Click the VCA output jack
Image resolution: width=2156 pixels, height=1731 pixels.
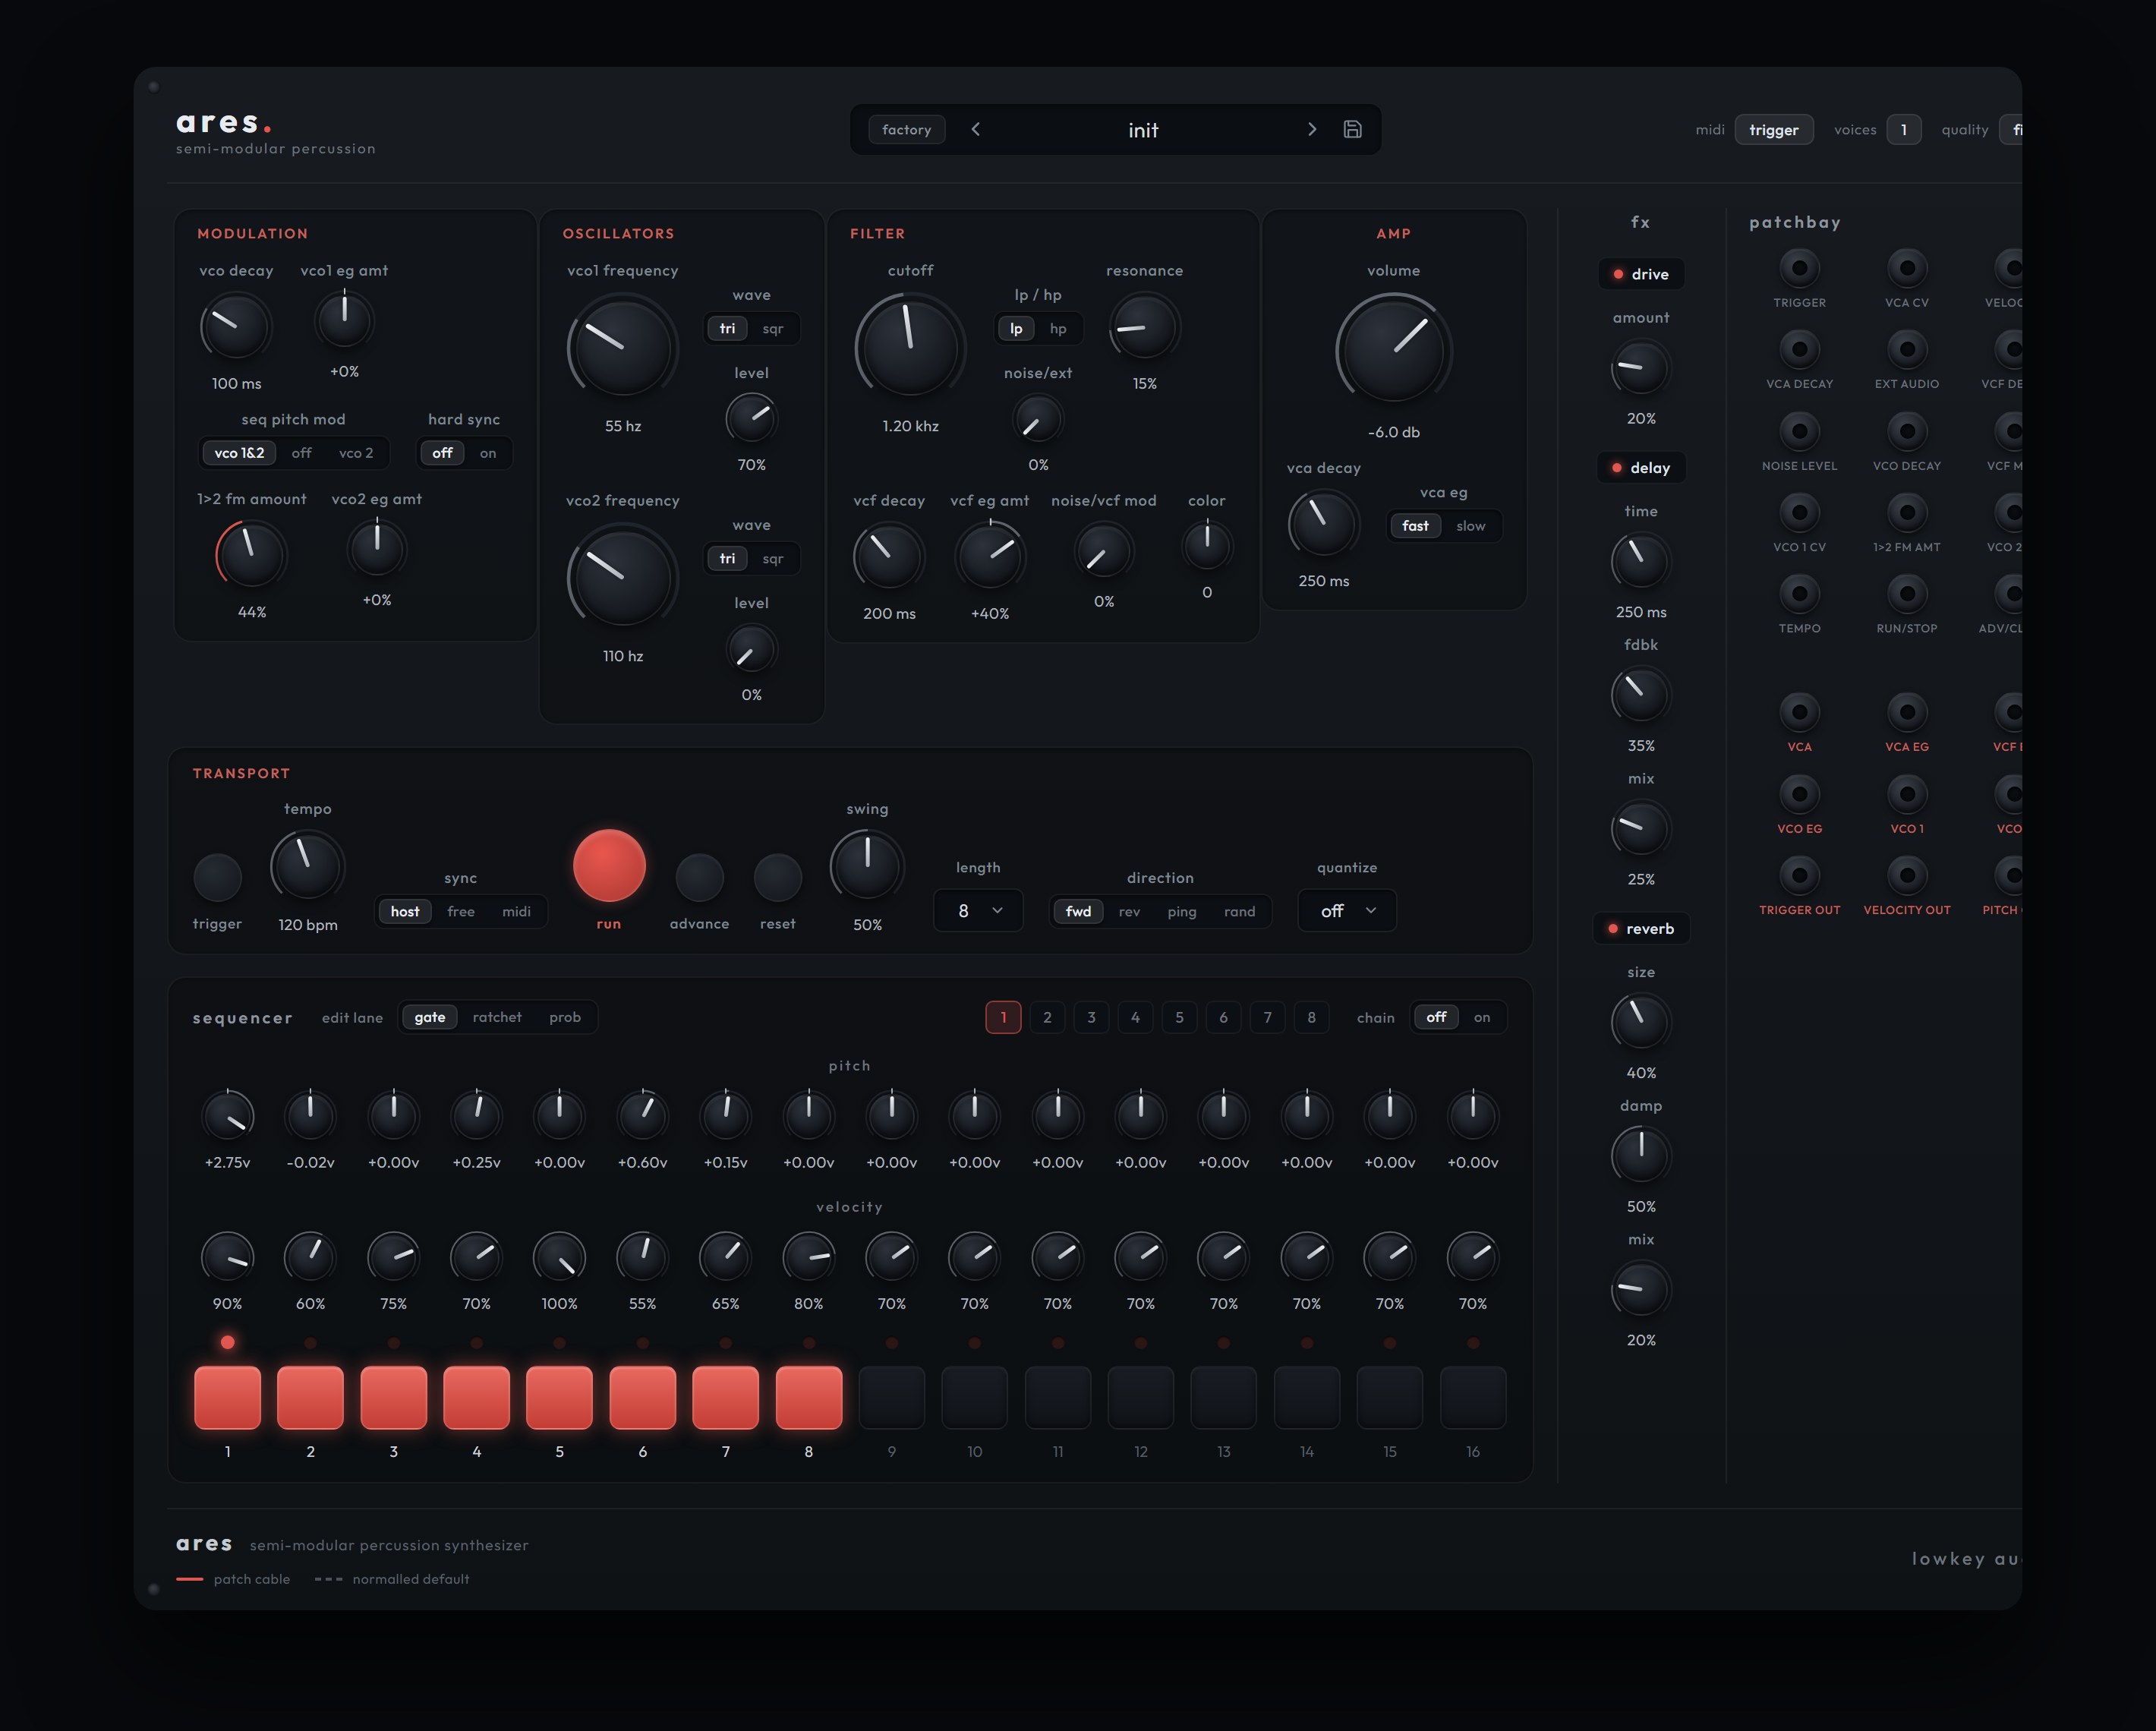(x=1799, y=712)
